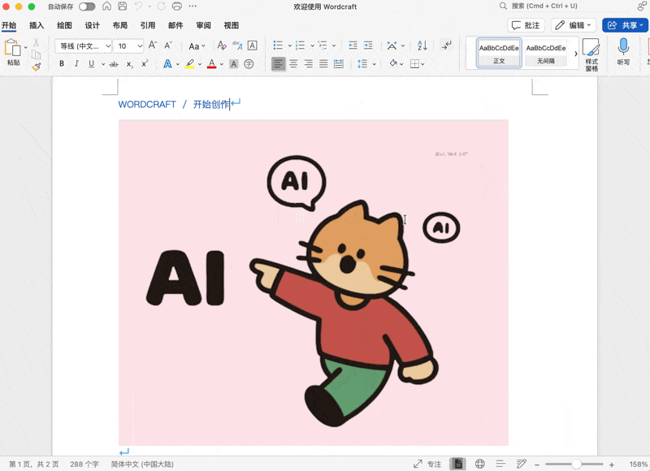Open the 样式窗格 styles pane
This screenshot has height=471, width=650.
(x=591, y=54)
